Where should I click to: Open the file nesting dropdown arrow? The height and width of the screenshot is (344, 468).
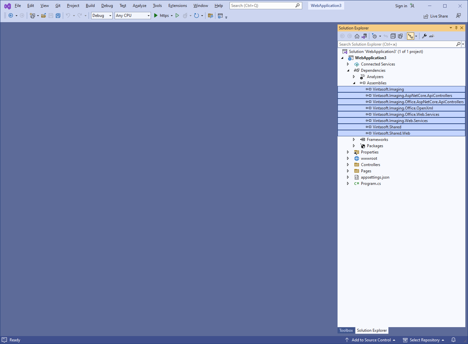(x=416, y=36)
